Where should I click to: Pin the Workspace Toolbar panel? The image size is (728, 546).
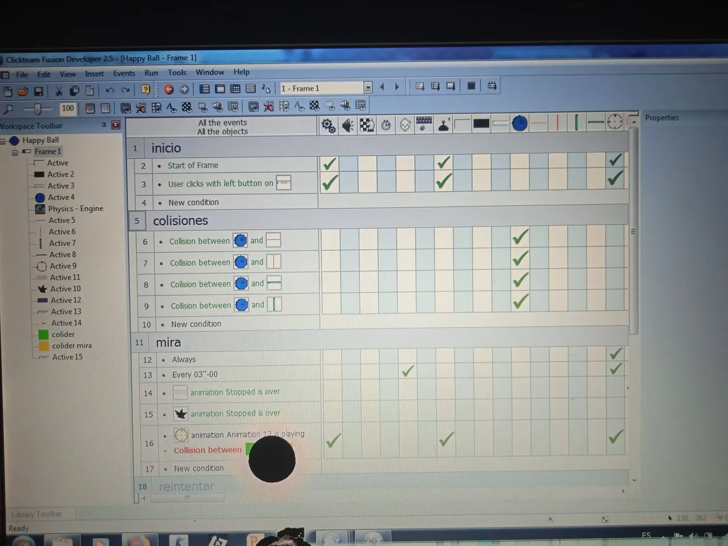coord(104,125)
